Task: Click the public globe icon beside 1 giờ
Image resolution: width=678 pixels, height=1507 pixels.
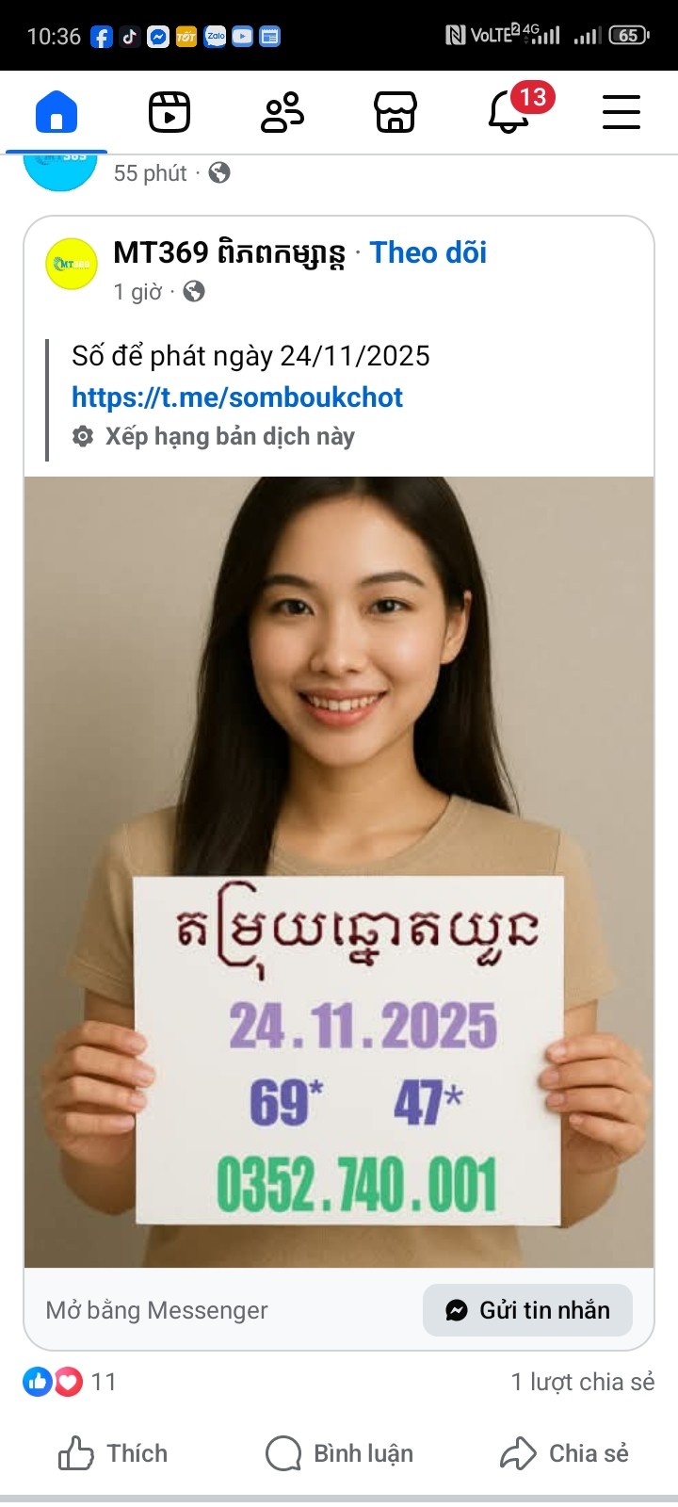Action: point(194,292)
